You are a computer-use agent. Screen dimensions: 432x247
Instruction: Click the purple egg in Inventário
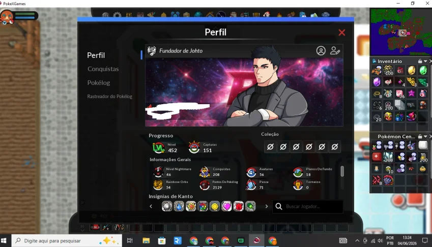coord(377,82)
